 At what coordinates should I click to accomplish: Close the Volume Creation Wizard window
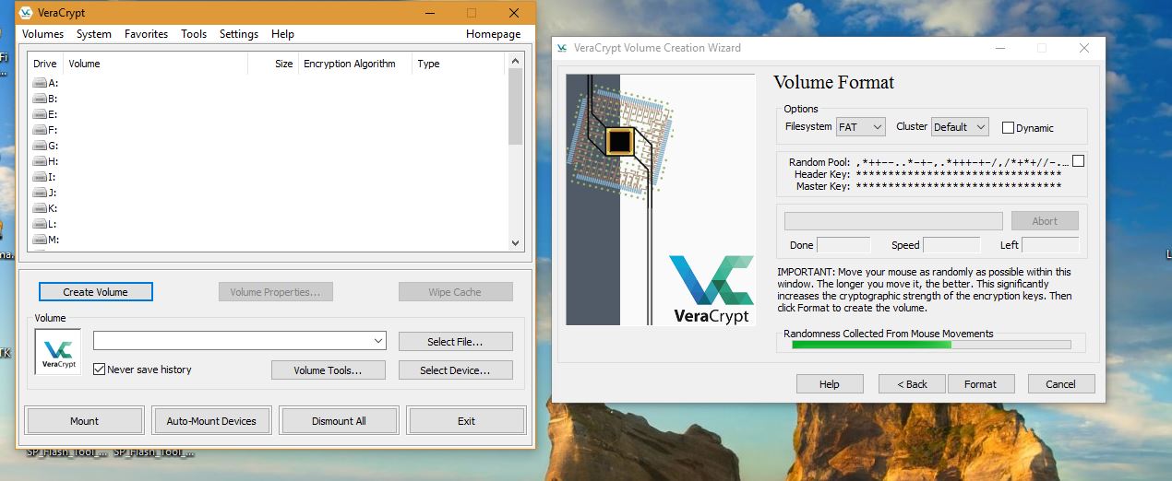(x=1085, y=48)
